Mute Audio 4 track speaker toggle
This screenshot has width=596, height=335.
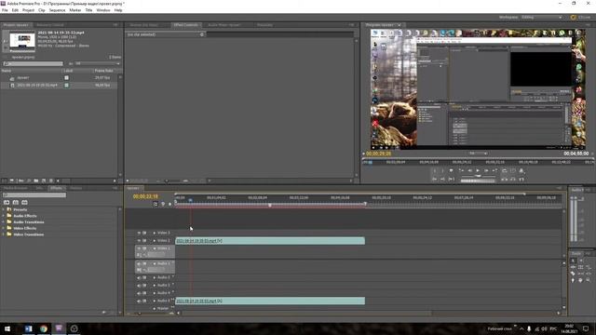point(139,293)
